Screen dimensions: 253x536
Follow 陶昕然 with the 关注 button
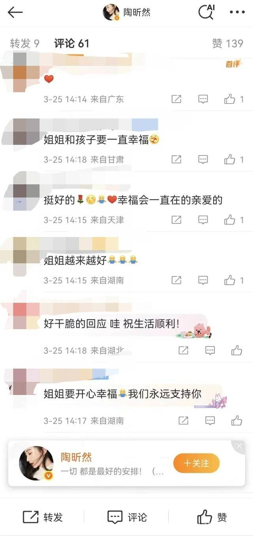(x=196, y=463)
